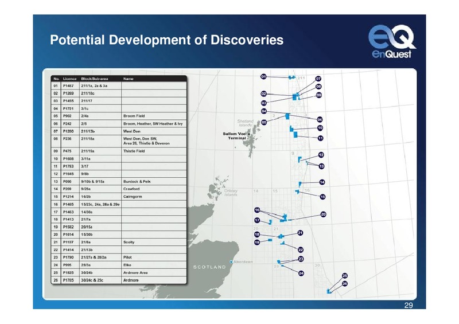Click the Name column header
Image resolution: width=459 pixels, height=324 pixels.
(128, 79)
